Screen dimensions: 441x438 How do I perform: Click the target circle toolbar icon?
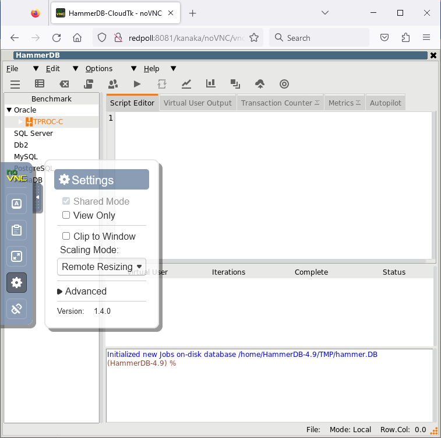pyautogui.click(x=284, y=84)
